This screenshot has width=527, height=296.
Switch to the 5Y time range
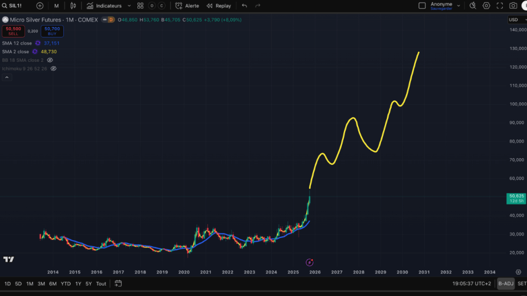tap(89, 284)
